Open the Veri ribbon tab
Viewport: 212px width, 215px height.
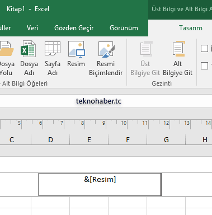coord(32,28)
